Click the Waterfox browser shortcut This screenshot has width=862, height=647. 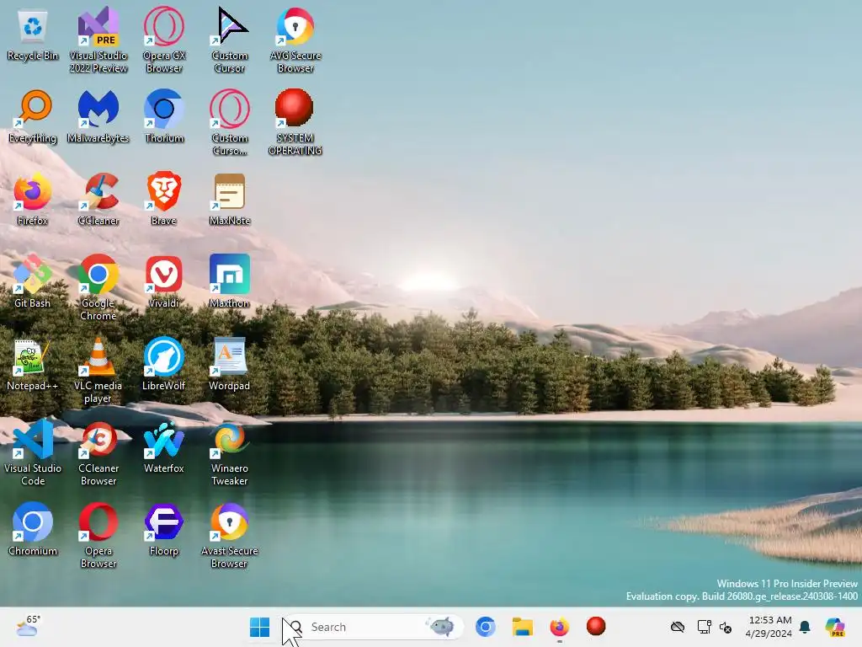pyautogui.click(x=164, y=446)
